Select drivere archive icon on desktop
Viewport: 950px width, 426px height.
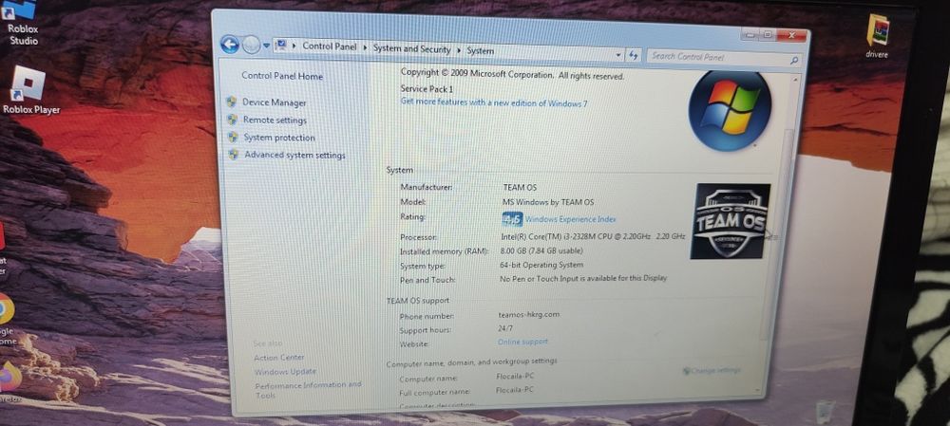[x=877, y=36]
